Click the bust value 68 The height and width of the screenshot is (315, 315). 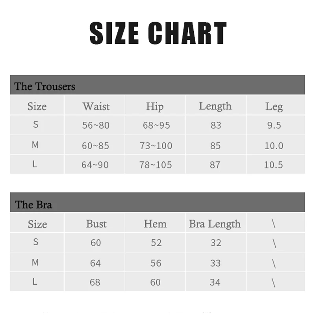coord(95,282)
